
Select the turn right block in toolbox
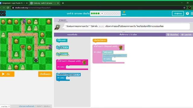[x=62, y=54]
